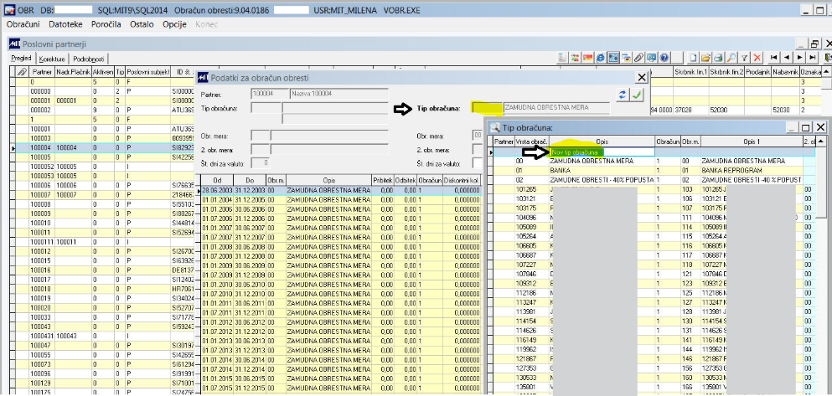This screenshot has width=832, height=396.
Task: Click the Opis column header in Tip obračuna
Action: (x=601, y=141)
